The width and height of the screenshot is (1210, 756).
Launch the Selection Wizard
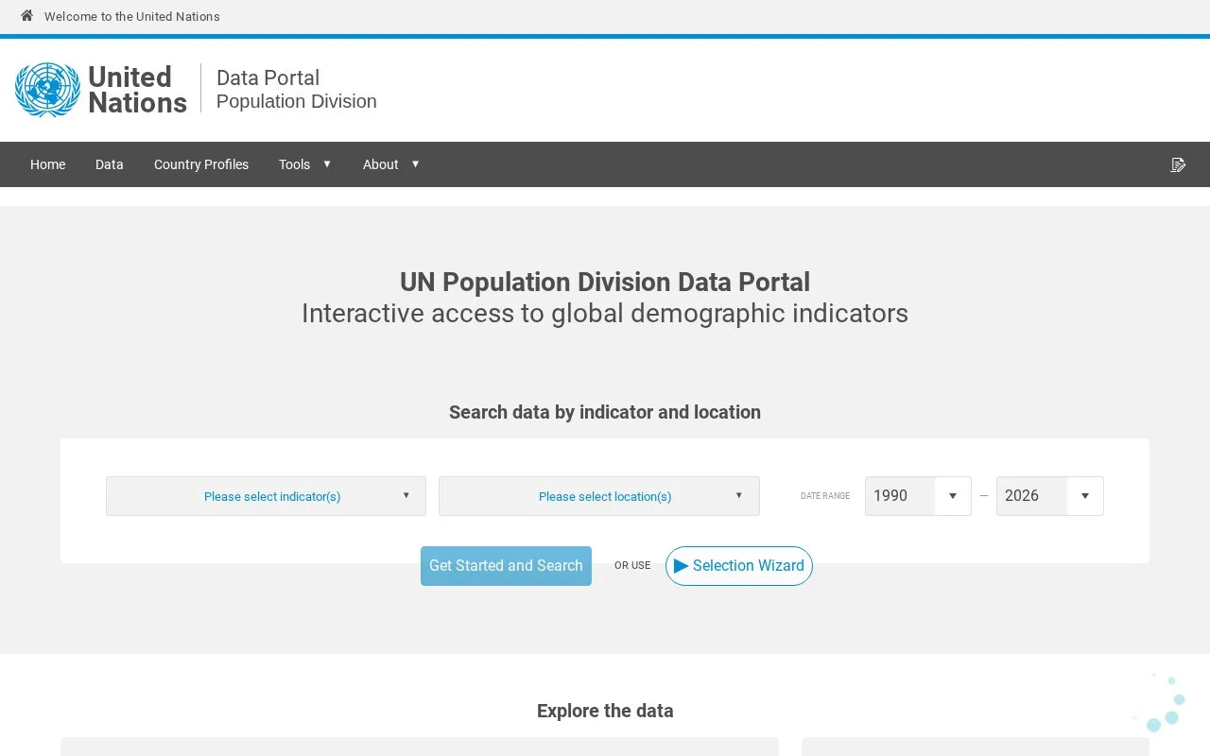click(739, 566)
